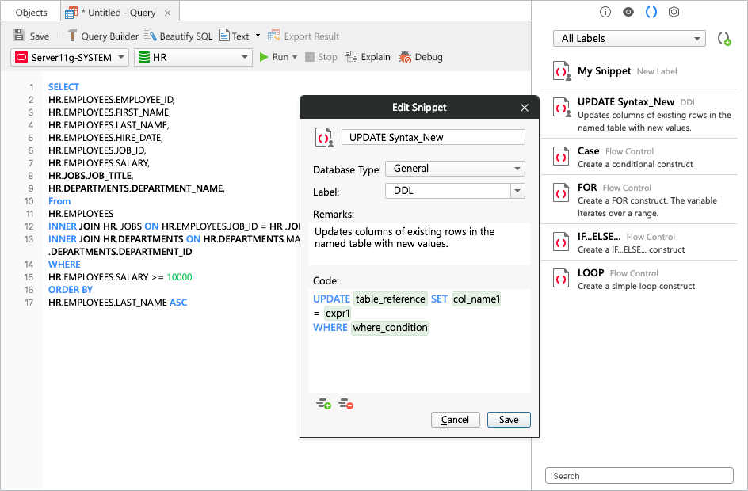Click Export Result in the toolbar
Image resolution: width=748 pixels, height=491 pixels.
coord(303,36)
